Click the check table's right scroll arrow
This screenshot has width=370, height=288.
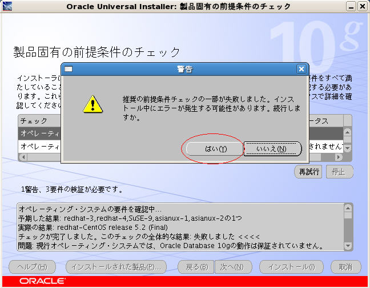(x=339, y=157)
